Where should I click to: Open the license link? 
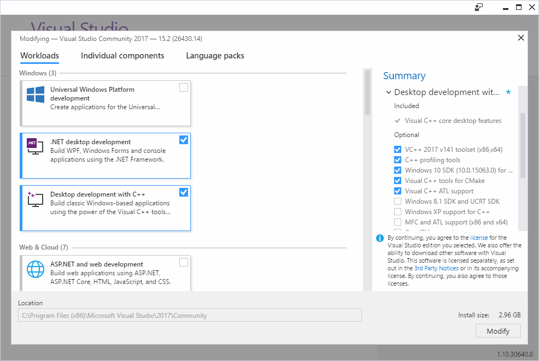click(479, 238)
